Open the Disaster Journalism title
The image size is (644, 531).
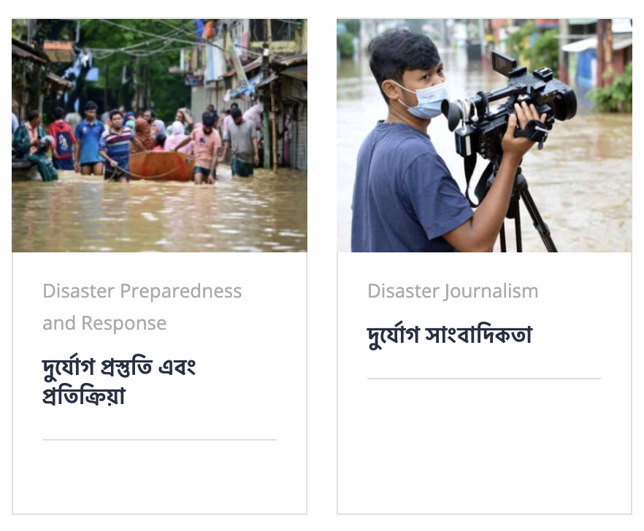(453, 291)
